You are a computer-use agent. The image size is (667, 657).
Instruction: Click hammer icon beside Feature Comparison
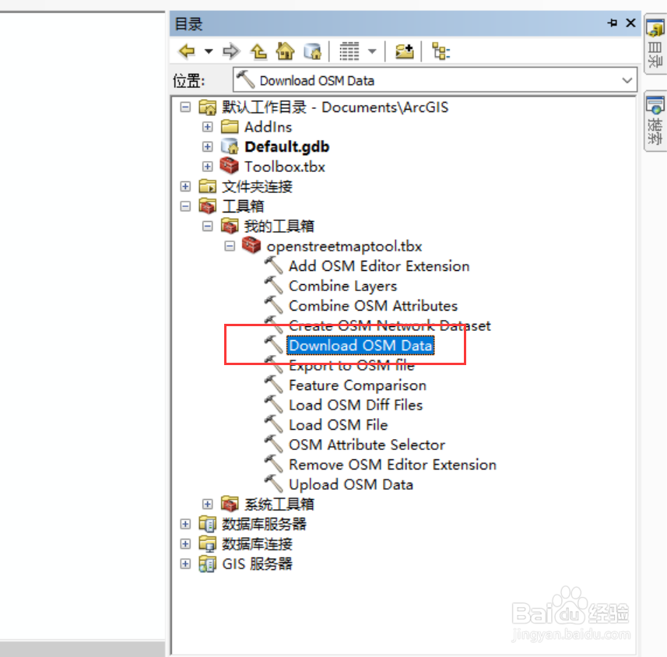click(x=273, y=385)
